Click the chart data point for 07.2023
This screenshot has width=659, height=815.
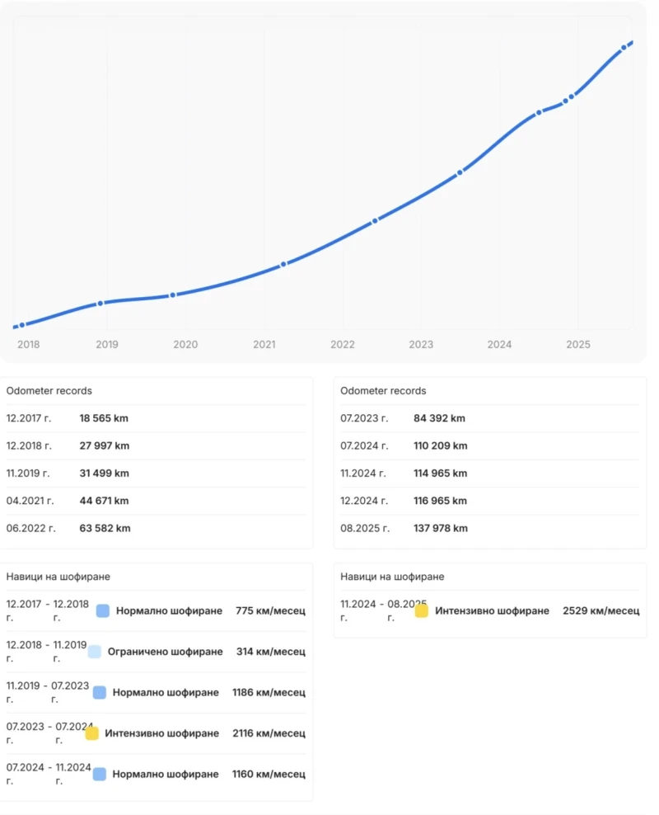click(460, 172)
